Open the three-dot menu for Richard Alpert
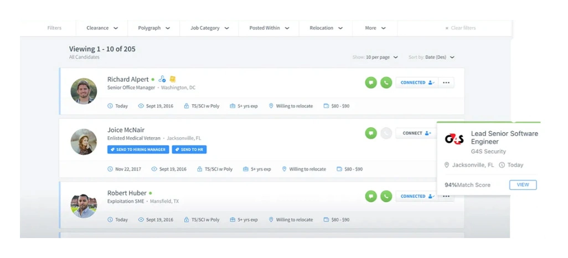The width and height of the screenshot is (568, 258). 446,82
